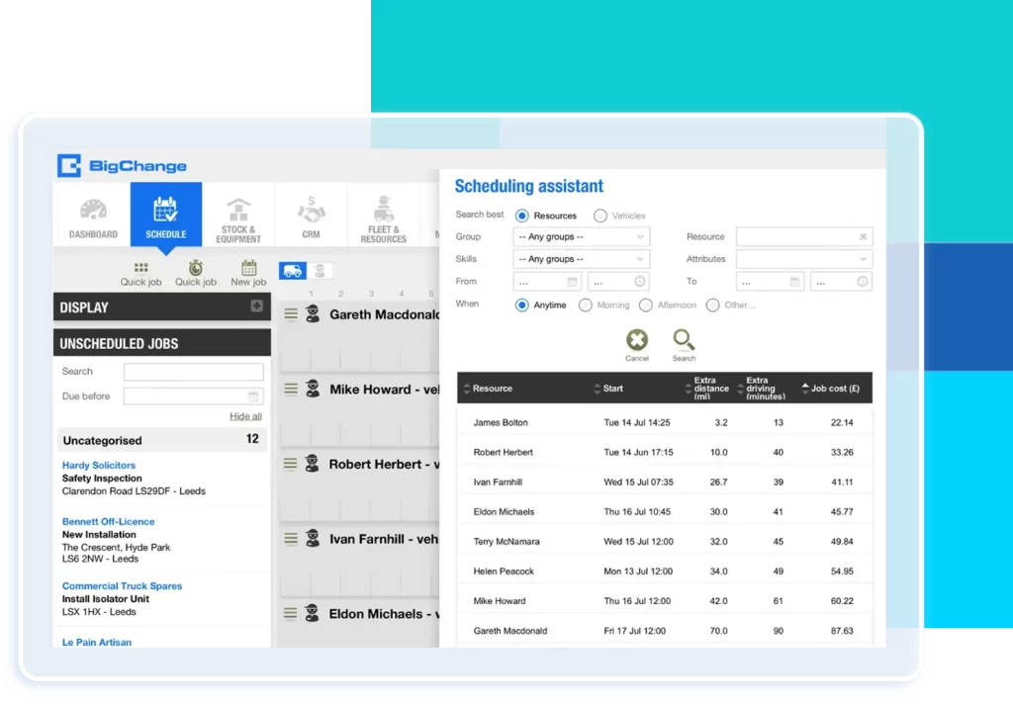Select the Vehicles radio button

point(599,215)
